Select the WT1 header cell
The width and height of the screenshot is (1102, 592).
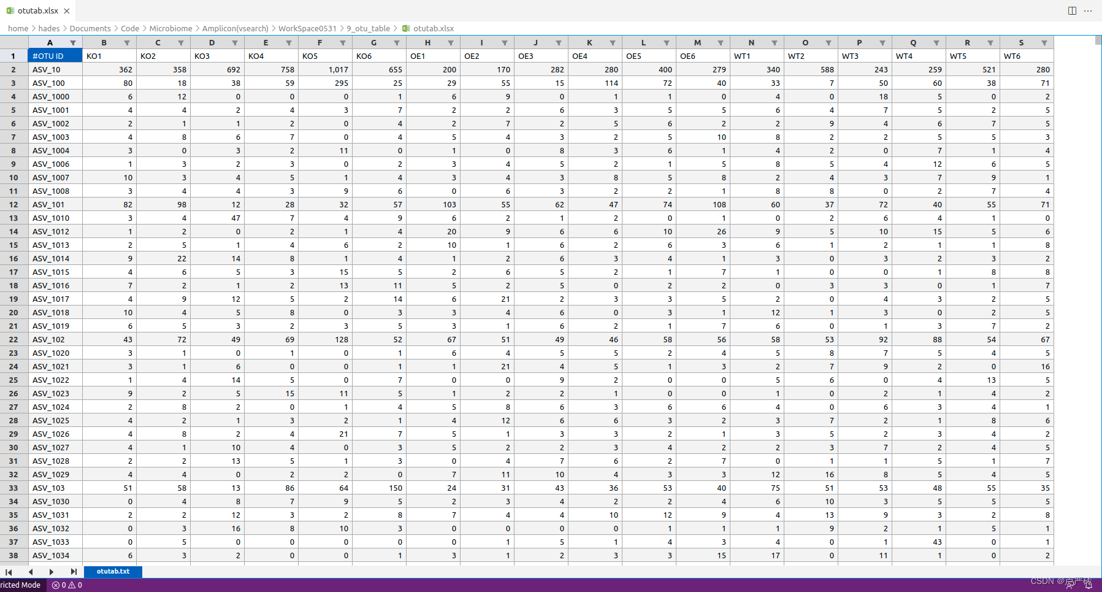click(x=757, y=56)
